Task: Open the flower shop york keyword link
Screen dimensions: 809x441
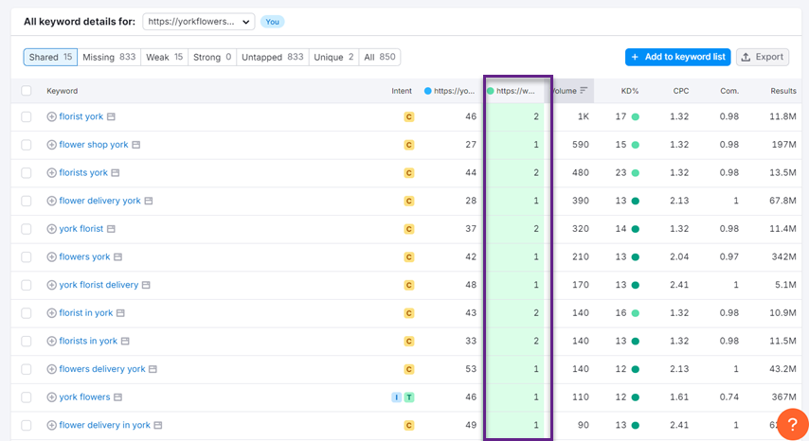Action: click(x=94, y=145)
